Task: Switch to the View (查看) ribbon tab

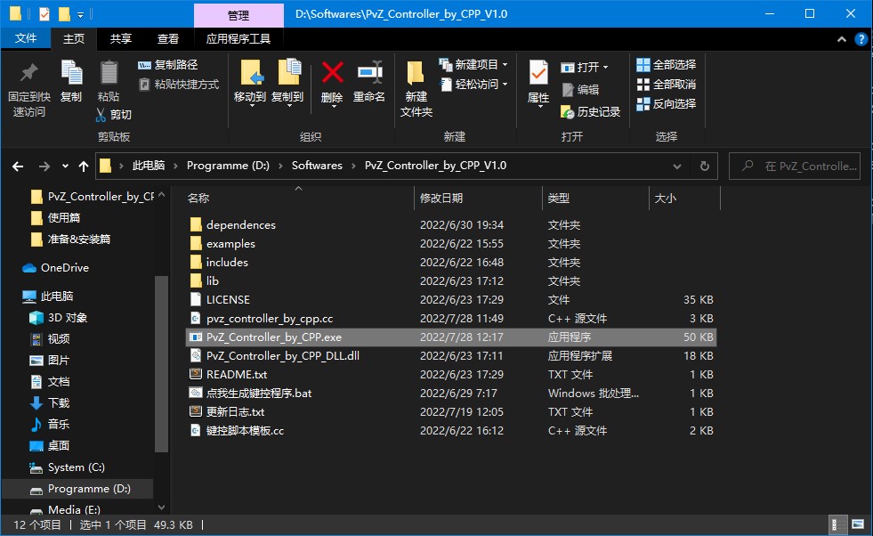Action: click(x=168, y=39)
